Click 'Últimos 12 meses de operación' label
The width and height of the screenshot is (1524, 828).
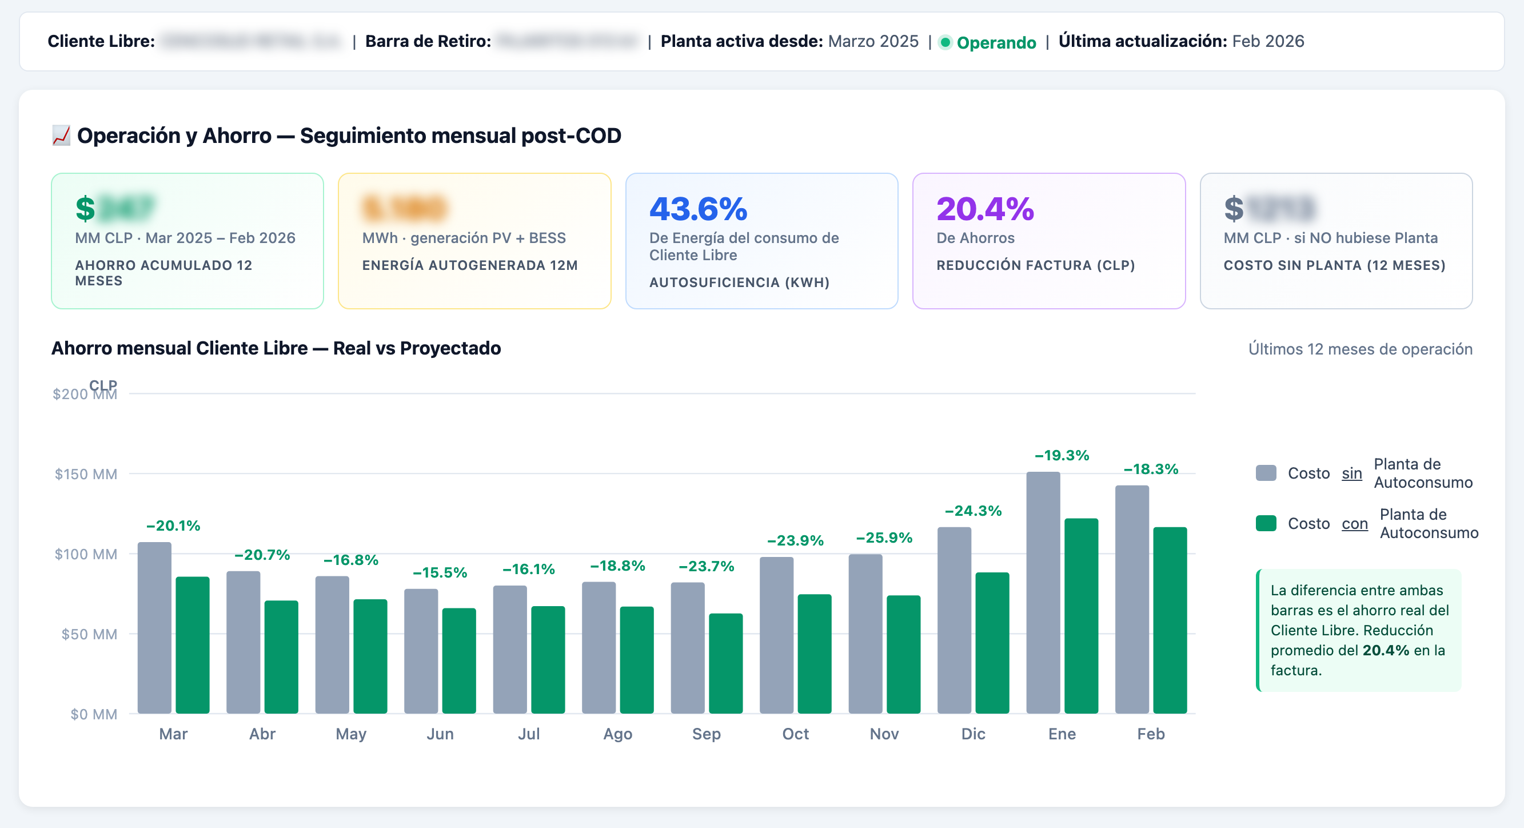pyautogui.click(x=1359, y=349)
